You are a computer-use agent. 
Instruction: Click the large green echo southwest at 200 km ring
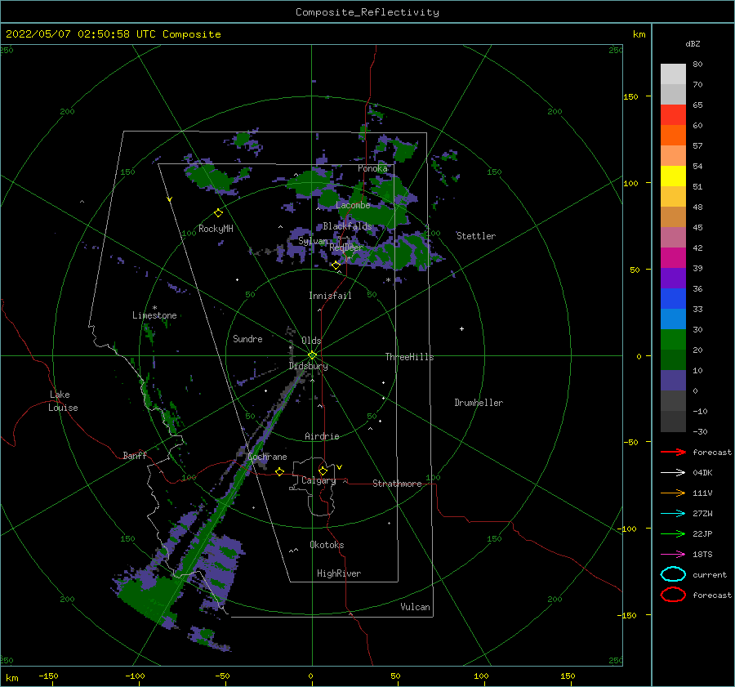149,600
